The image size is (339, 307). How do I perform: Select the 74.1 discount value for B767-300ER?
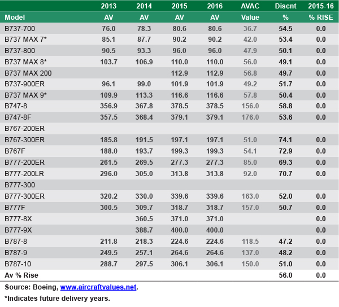tap(285, 140)
